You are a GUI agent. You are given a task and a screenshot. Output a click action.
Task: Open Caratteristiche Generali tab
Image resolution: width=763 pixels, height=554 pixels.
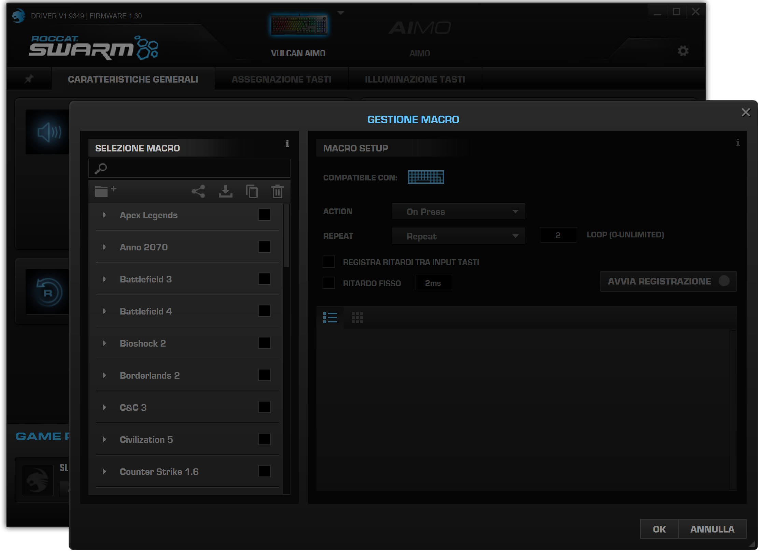[133, 79]
